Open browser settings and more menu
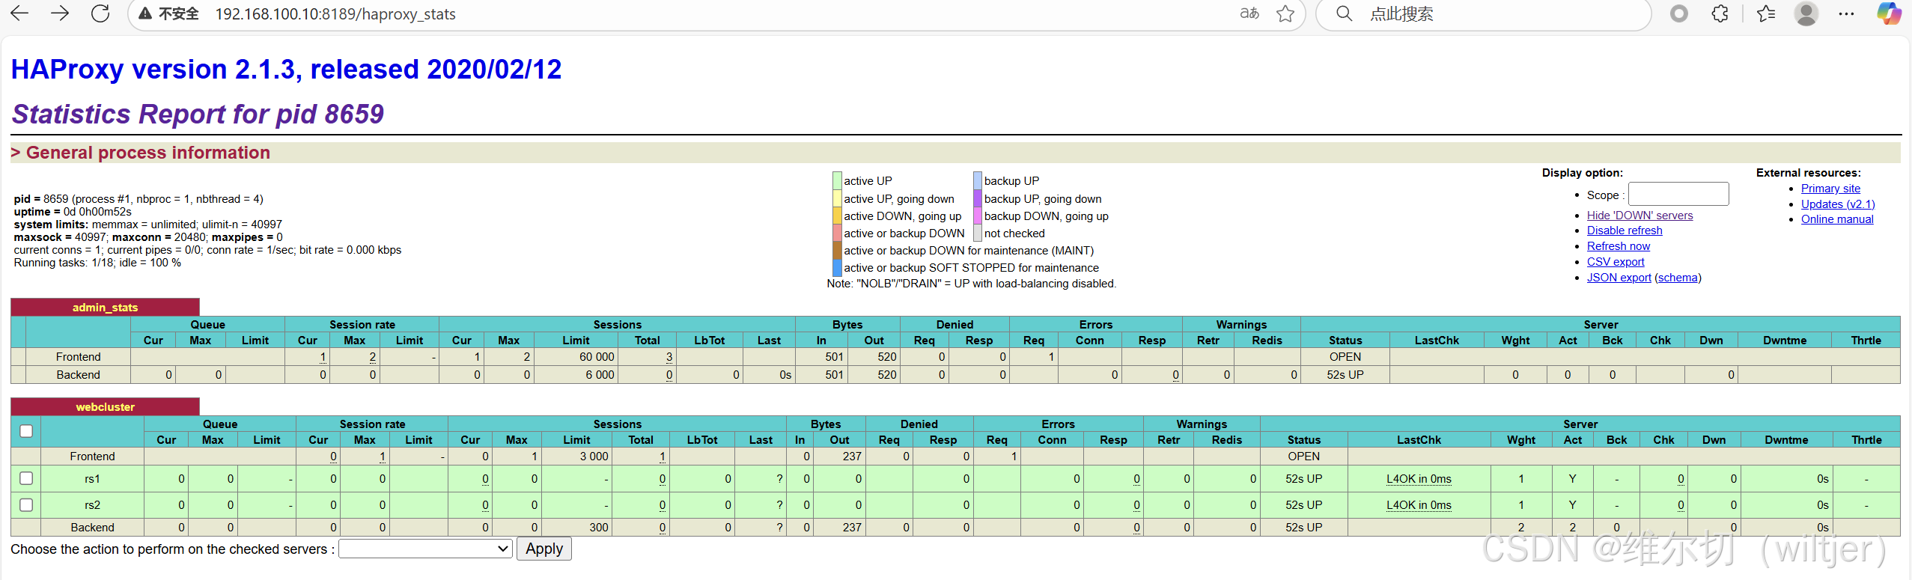Screen dimensions: 1912x580 click(1846, 13)
